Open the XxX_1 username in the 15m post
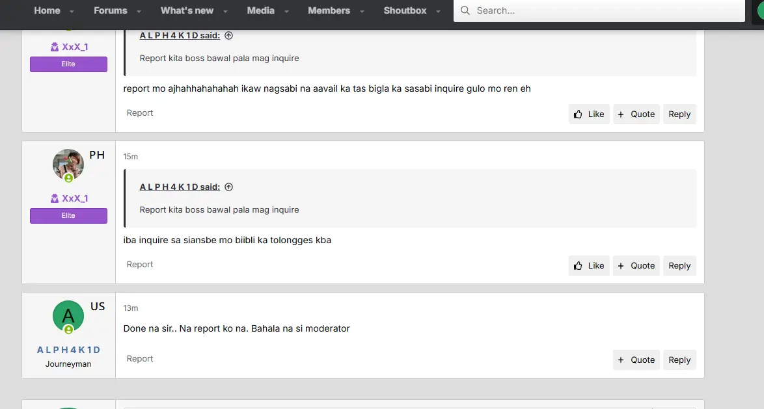The width and height of the screenshot is (764, 409). pyautogui.click(x=75, y=198)
